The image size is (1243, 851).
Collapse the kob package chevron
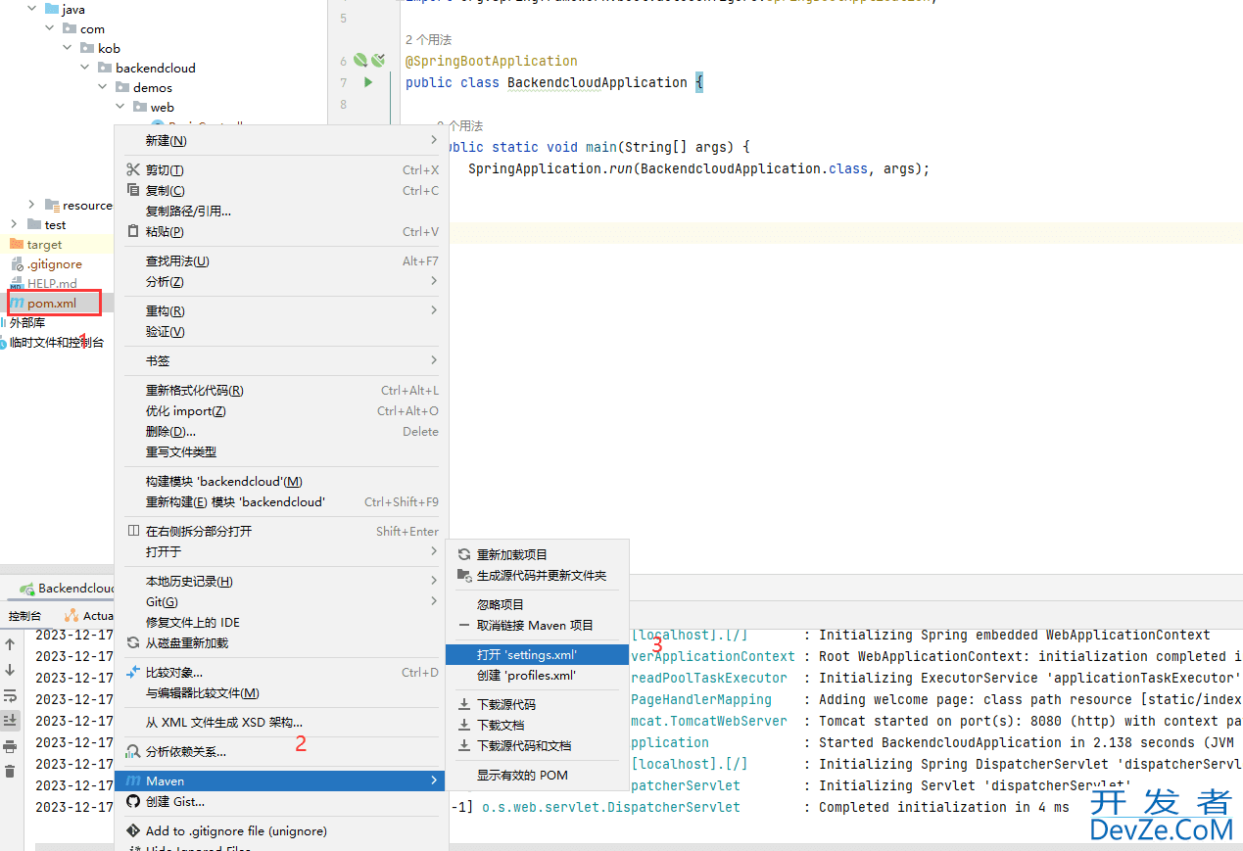(x=68, y=48)
